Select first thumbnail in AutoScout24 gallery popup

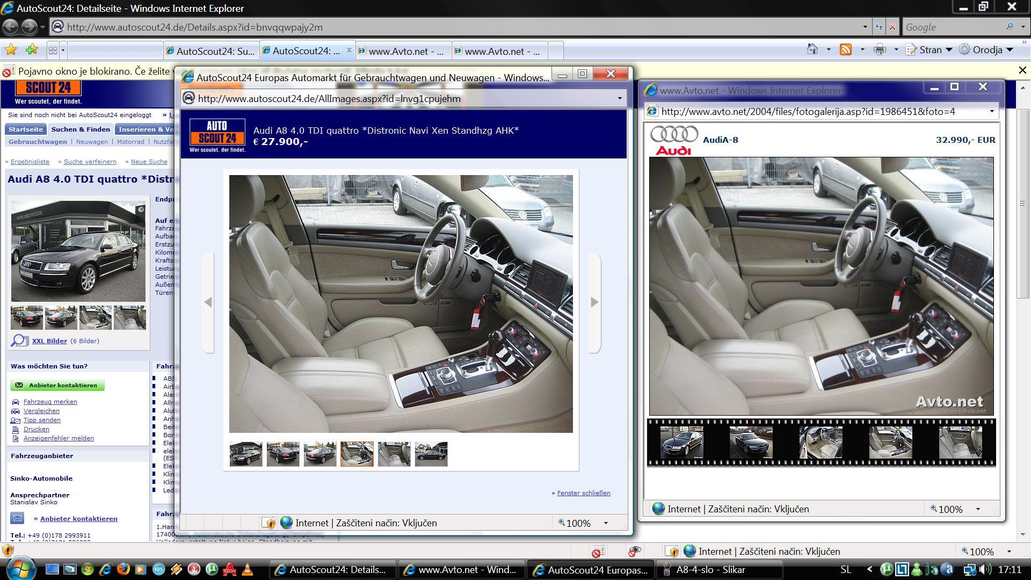[246, 454]
